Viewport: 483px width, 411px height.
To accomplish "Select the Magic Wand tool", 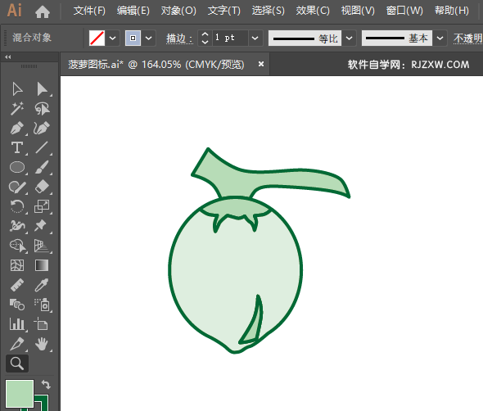I will click(x=17, y=108).
